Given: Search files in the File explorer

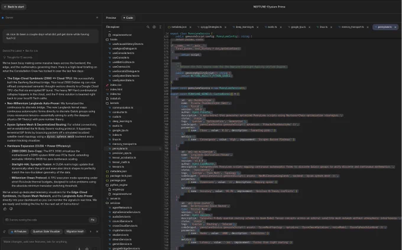Looking at the screenshot, I should [148, 27].
